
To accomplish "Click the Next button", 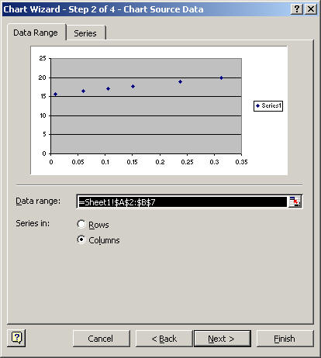I will [223, 339].
